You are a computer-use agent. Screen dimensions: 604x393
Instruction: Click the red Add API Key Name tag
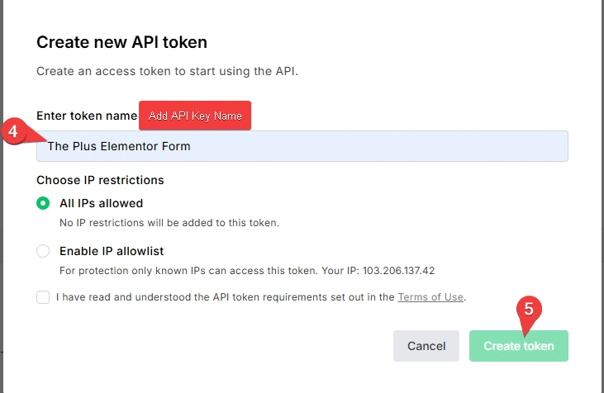coord(195,116)
